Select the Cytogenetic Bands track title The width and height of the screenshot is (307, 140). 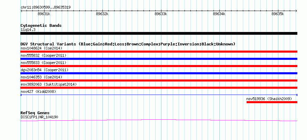pyautogui.click(x=41, y=25)
